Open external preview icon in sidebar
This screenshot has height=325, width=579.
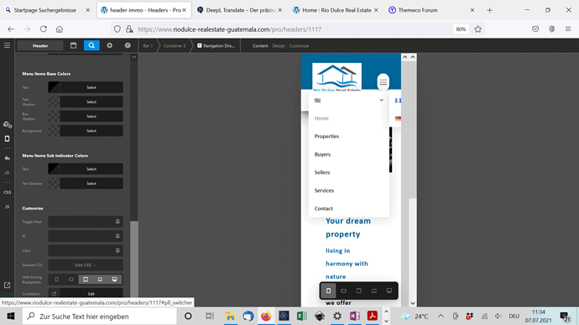(7, 285)
